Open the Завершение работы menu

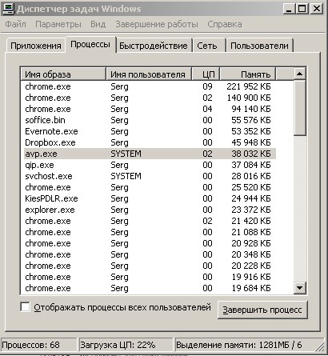[157, 24]
